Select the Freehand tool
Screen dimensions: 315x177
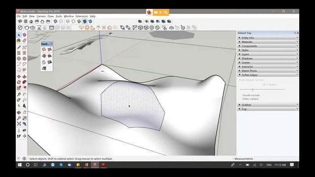(x=25, y=48)
